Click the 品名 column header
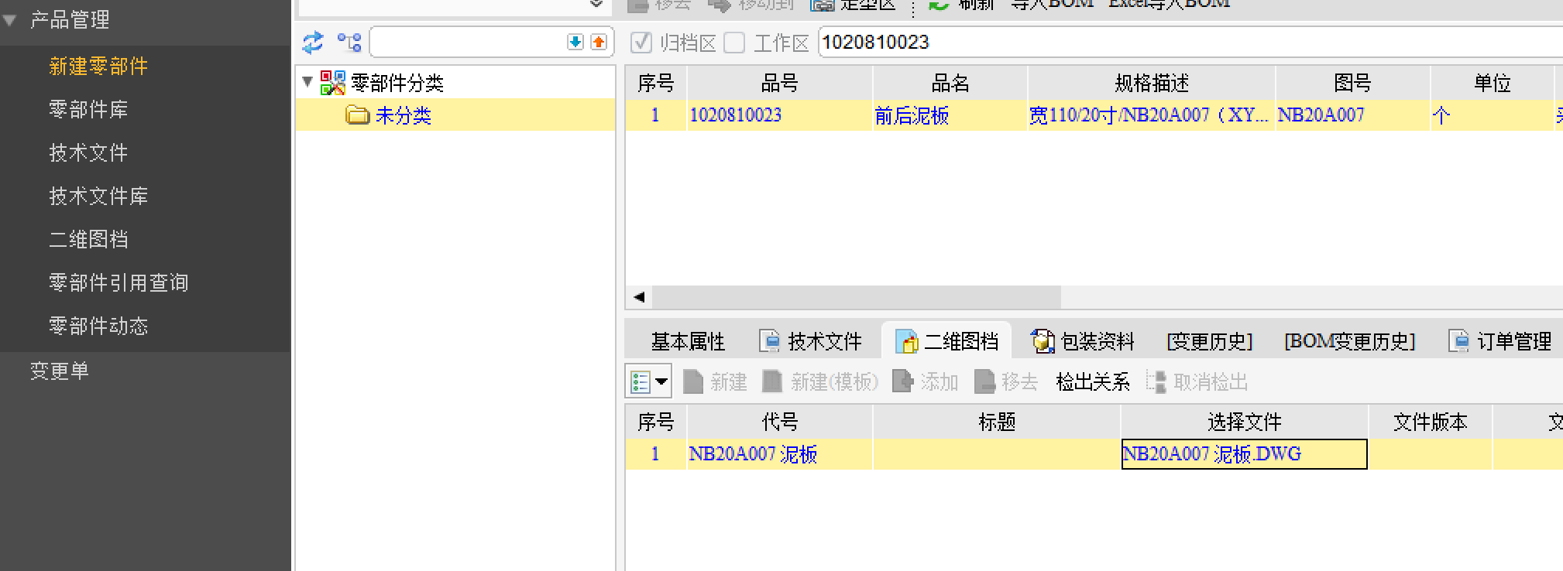 click(950, 83)
